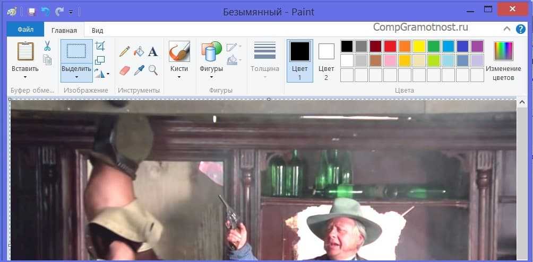
Task: Click the Magnifier zoom tool
Action: click(x=153, y=70)
